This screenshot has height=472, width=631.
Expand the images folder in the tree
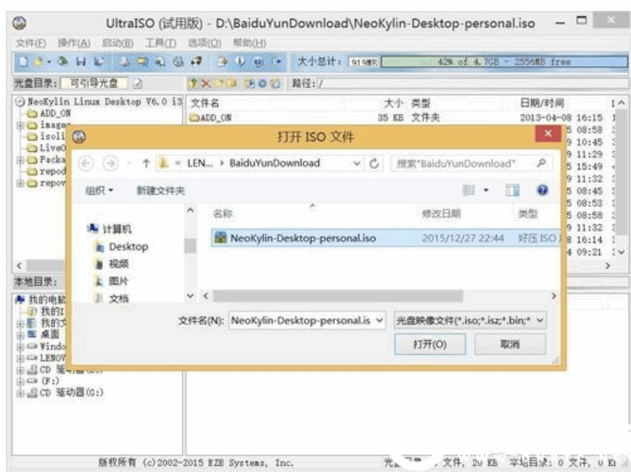coord(19,125)
